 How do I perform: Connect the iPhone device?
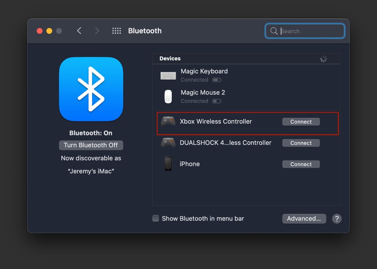301,164
